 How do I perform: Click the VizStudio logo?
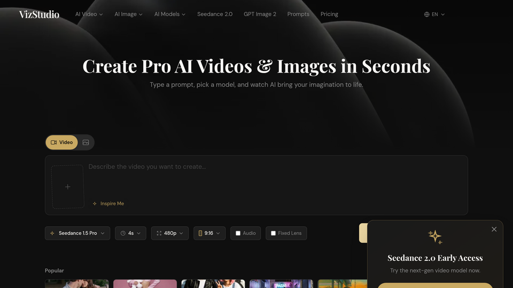39,14
